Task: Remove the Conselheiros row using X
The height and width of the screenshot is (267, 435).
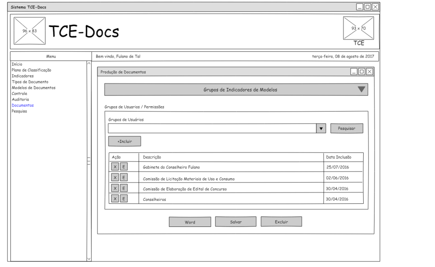Action: point(115,199)
